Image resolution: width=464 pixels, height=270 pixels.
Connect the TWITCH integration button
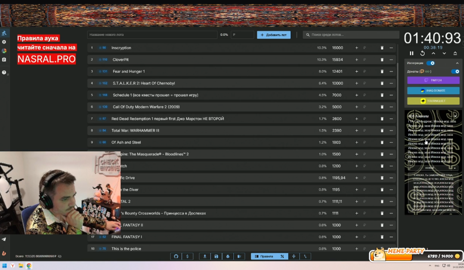(x=433, y=80)
